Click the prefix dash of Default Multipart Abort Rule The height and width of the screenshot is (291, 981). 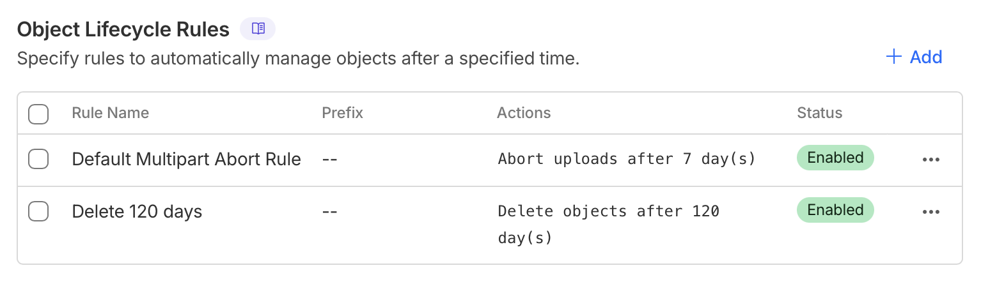pyautogui.click(x=329, y=159)
